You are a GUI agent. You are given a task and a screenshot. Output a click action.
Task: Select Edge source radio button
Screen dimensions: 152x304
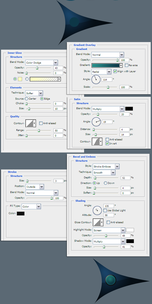pos(42,99)
